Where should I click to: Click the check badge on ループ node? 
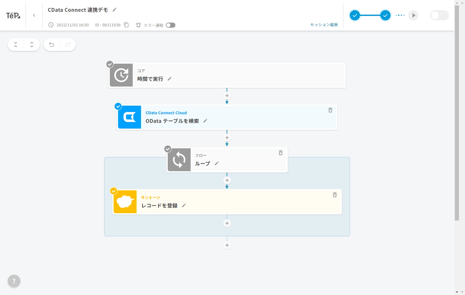pyautogui.click(x=168, y=149)
